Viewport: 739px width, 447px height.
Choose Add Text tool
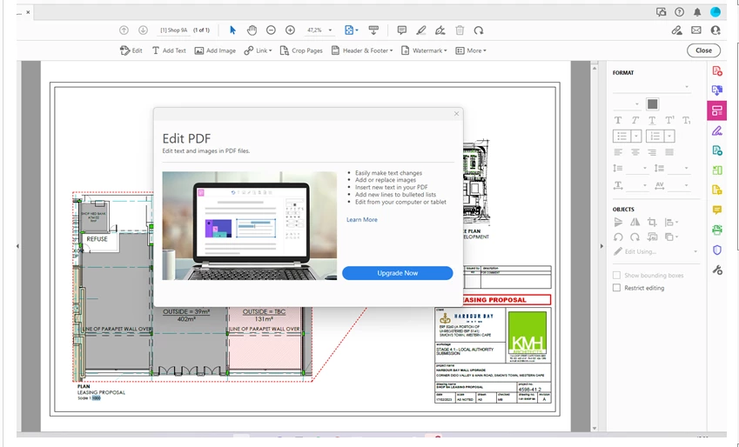tap(169, 50)
